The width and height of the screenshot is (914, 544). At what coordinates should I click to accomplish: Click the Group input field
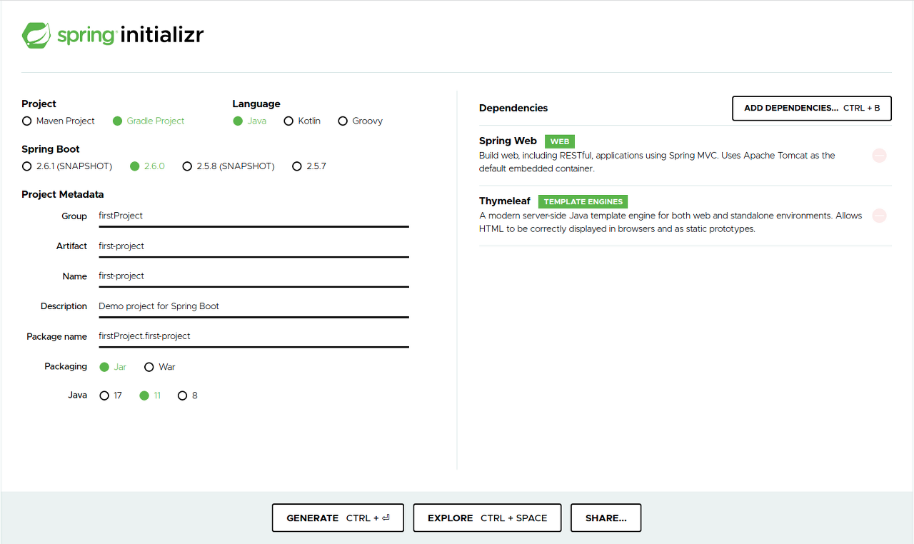[253, 216]
